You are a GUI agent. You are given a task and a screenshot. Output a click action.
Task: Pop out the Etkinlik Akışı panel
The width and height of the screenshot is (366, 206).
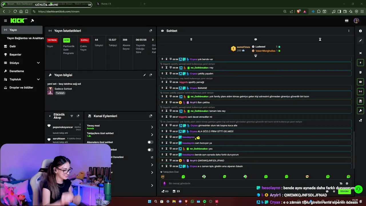pyautogui.click(x=78, y=116)
